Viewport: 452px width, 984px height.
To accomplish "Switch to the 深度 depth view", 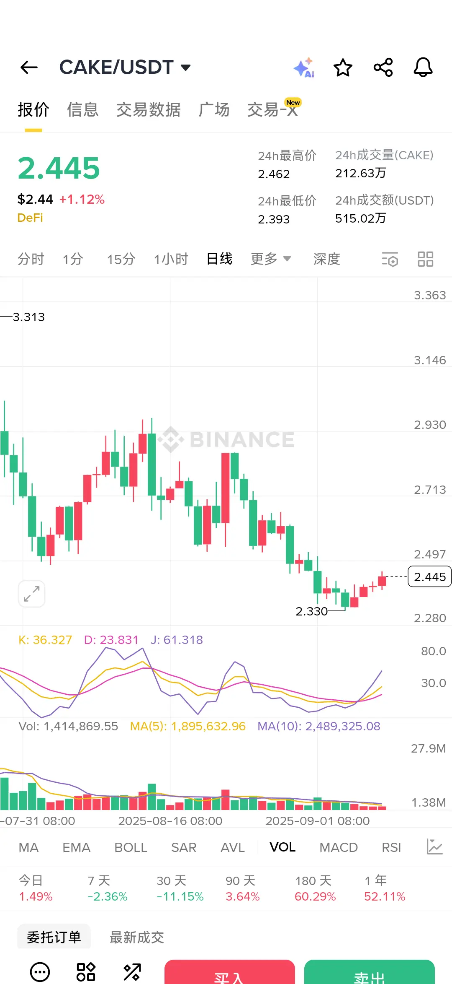I will point(327,259).
